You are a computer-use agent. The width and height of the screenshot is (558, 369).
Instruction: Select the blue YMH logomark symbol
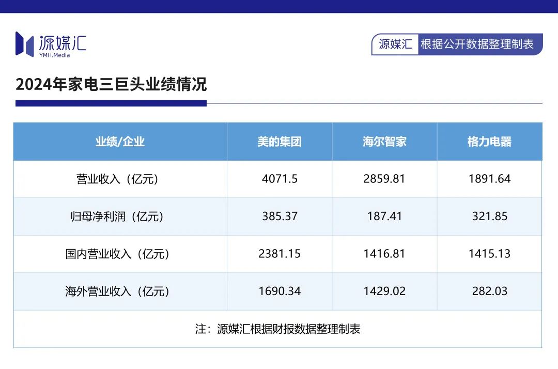coord(24,43)
